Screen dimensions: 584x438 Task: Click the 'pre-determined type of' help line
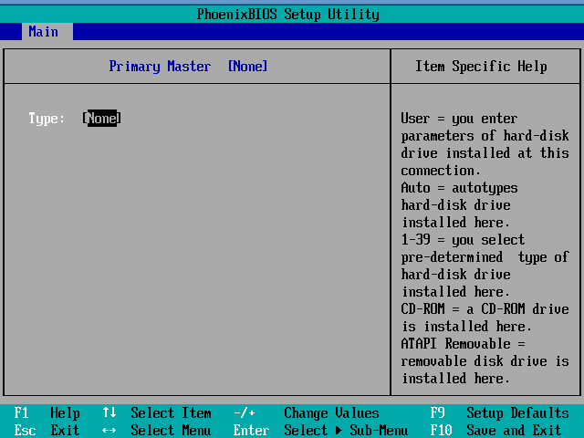pos(485,257)
